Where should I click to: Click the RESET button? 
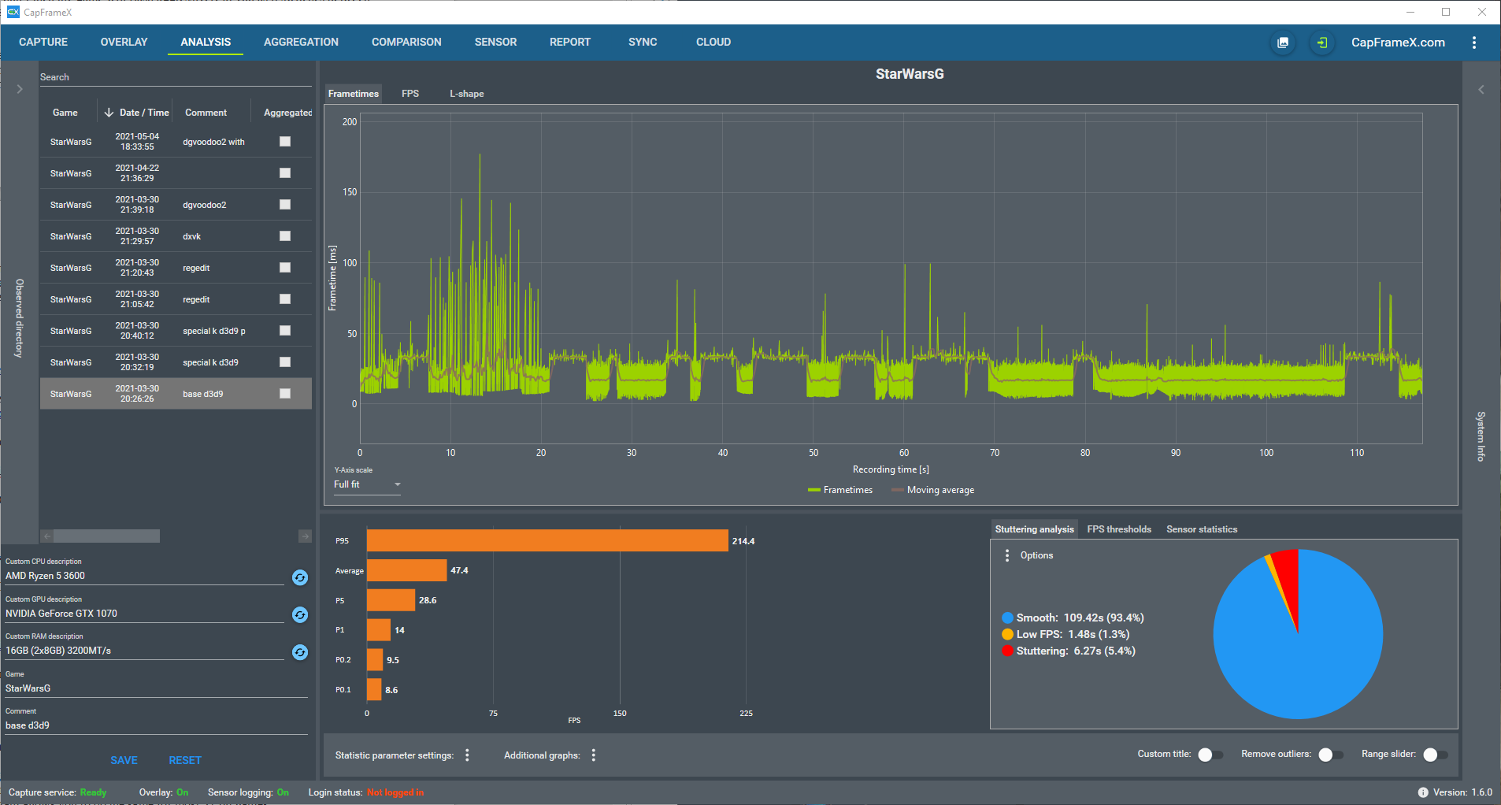(185, 760)
